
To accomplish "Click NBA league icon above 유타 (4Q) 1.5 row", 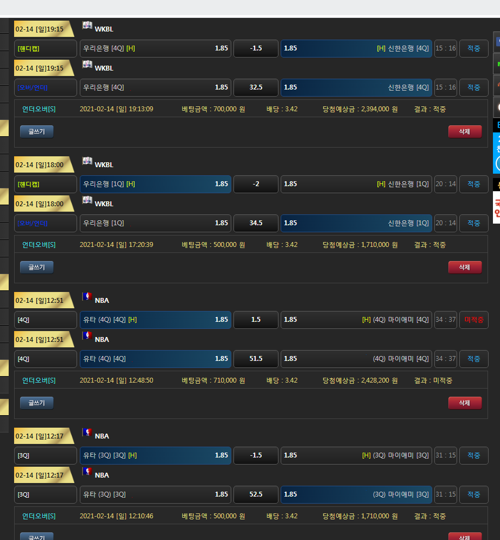I will (x=87, y=297).
